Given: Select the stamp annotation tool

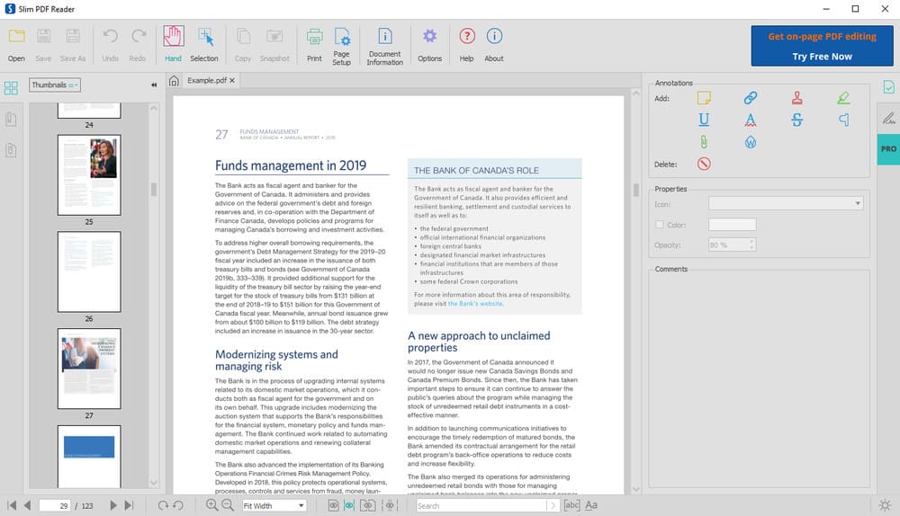Looking at the screenshot, I should [x=797, y=97].
